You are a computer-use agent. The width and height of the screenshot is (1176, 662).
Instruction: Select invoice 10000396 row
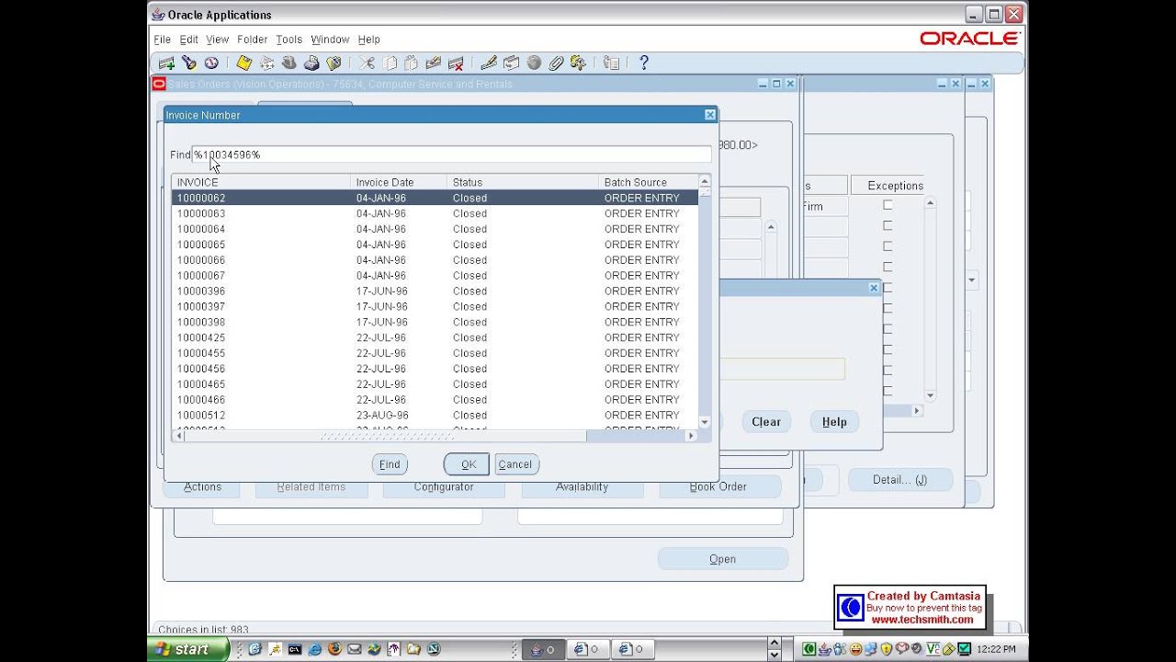tap(435, 291)
